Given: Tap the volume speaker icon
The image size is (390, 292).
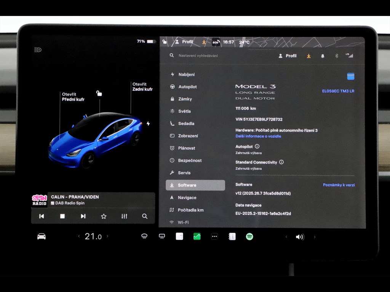Looking at the screenshot, I should (x=300, y=237).
